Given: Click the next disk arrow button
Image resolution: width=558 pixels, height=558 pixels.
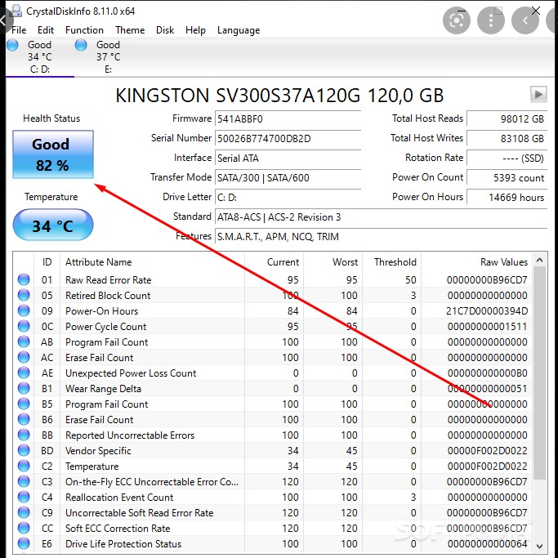Looking at the screenshot, I should point(538,94).
